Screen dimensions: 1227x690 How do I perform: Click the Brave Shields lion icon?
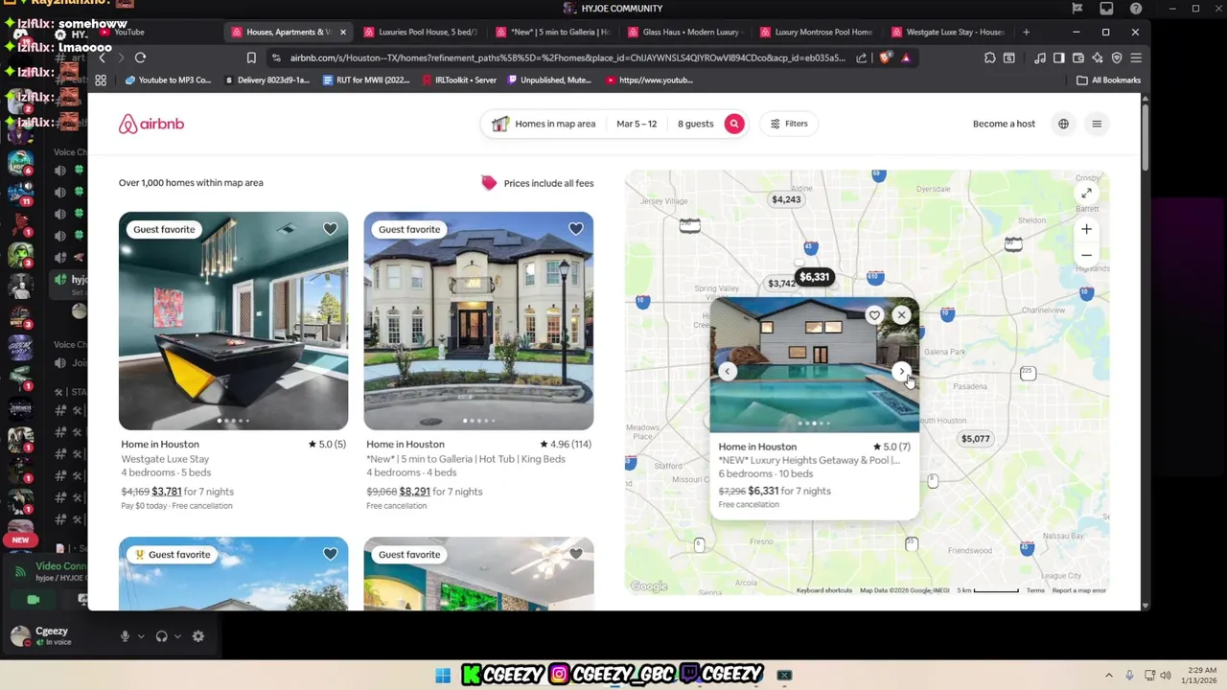[885, 57]
